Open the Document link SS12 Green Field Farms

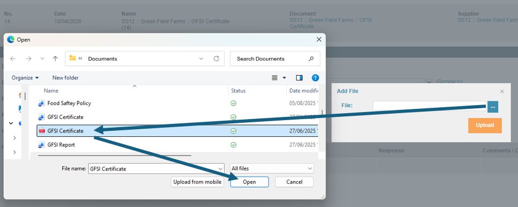pyautogui.click(x=330, y=23)
